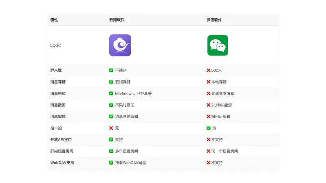Viewport: 326px width, 183px height.
Task: Select the 特性 column header
Action: click(x=54, y=20)
